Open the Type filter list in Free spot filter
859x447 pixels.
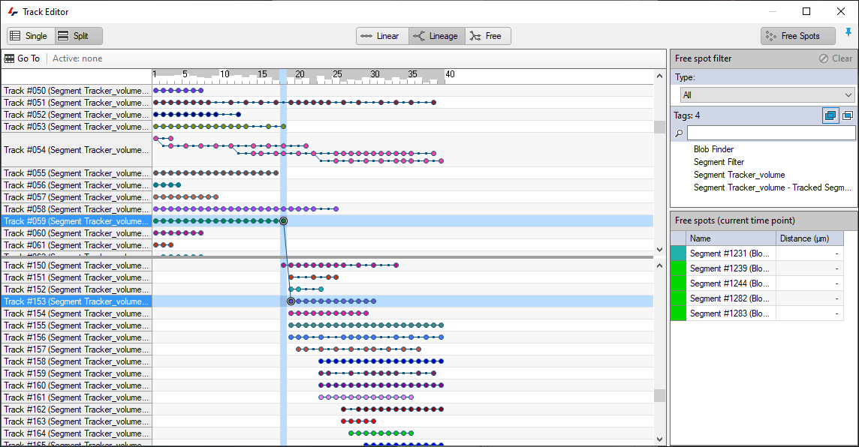[766, 94]
